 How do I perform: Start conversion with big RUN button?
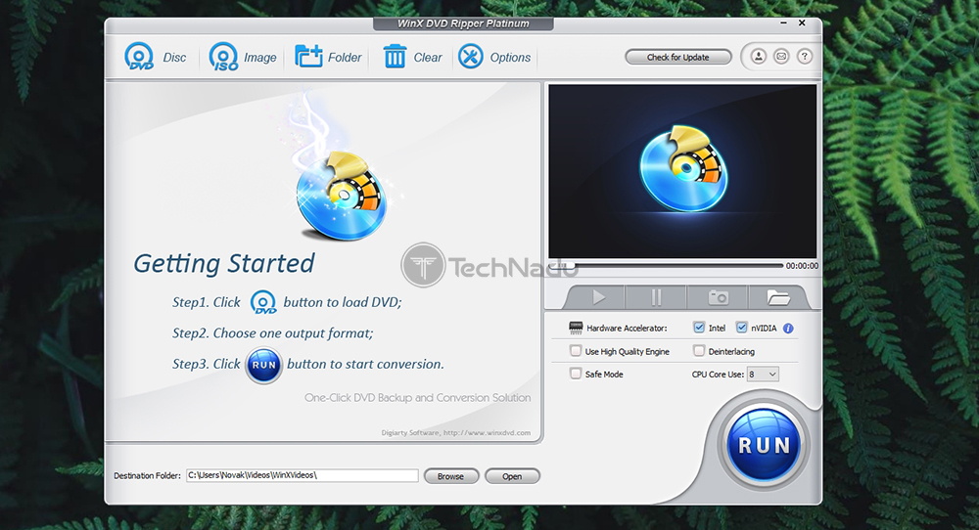[764, 445]
